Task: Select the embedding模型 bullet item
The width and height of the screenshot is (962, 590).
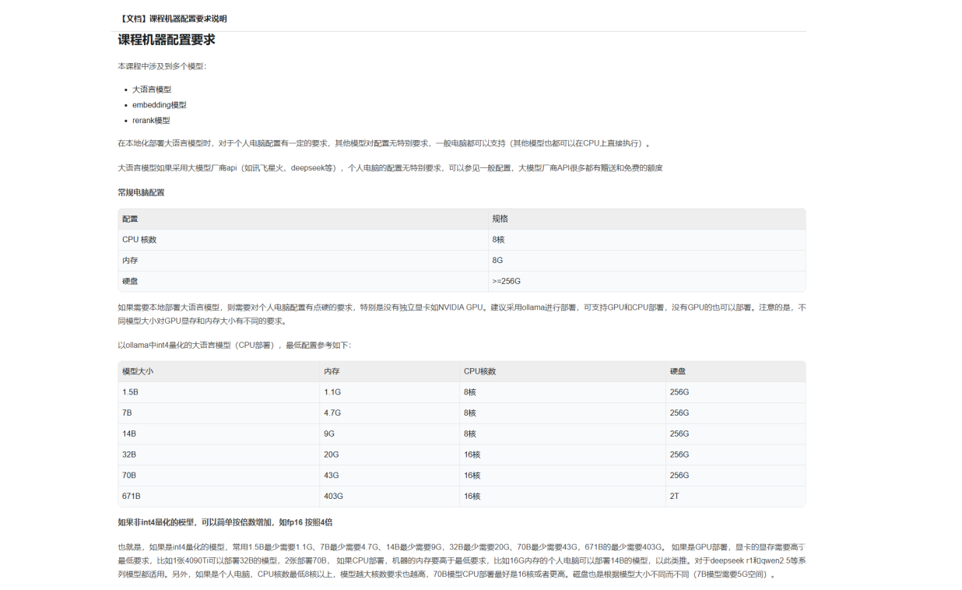Action: (159, 105)
